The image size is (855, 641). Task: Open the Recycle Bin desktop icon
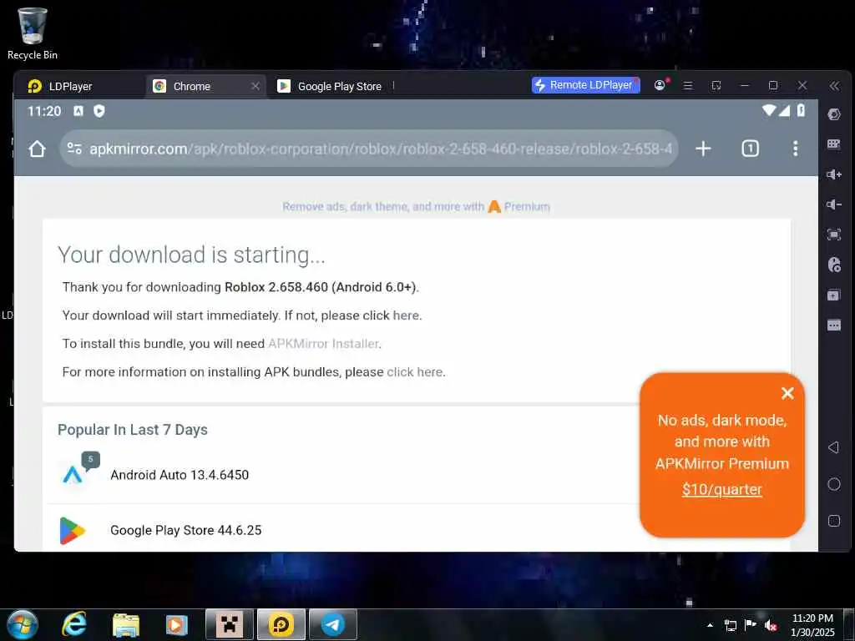(x=33, y=33)
